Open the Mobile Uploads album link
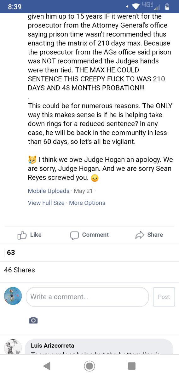Screen dimensions: 179x378 coord(49,191)
